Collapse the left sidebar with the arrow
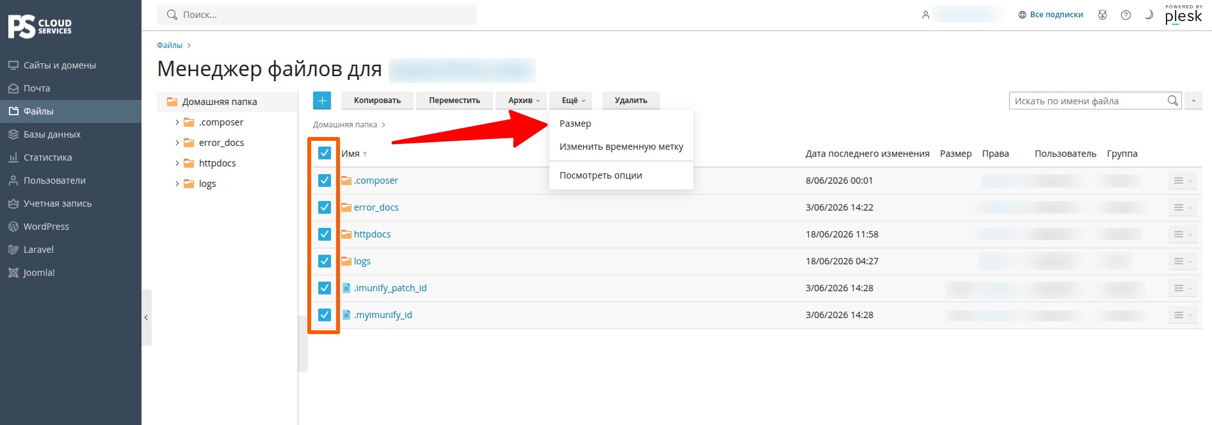Image resolution: width=1212 pixels, height=425 pixels. click(146, 317)
